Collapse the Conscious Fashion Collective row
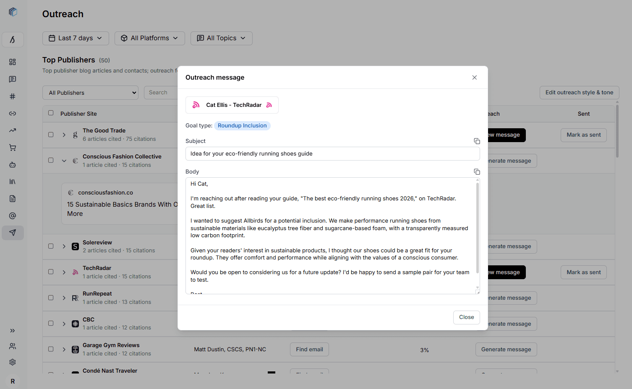This screenshot has height=389, width=632. (64, 161)
